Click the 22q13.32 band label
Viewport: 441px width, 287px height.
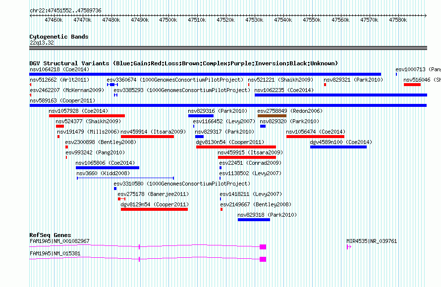point(42,43)
